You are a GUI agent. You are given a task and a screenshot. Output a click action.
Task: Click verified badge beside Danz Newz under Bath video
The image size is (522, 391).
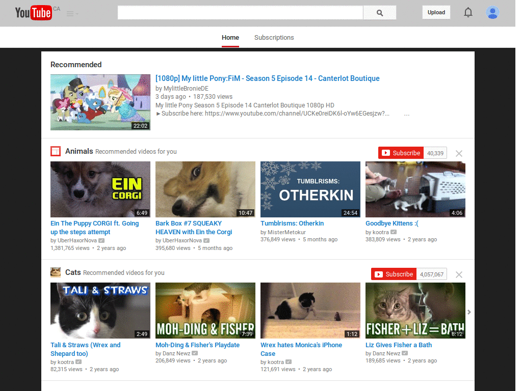point(405,353)
